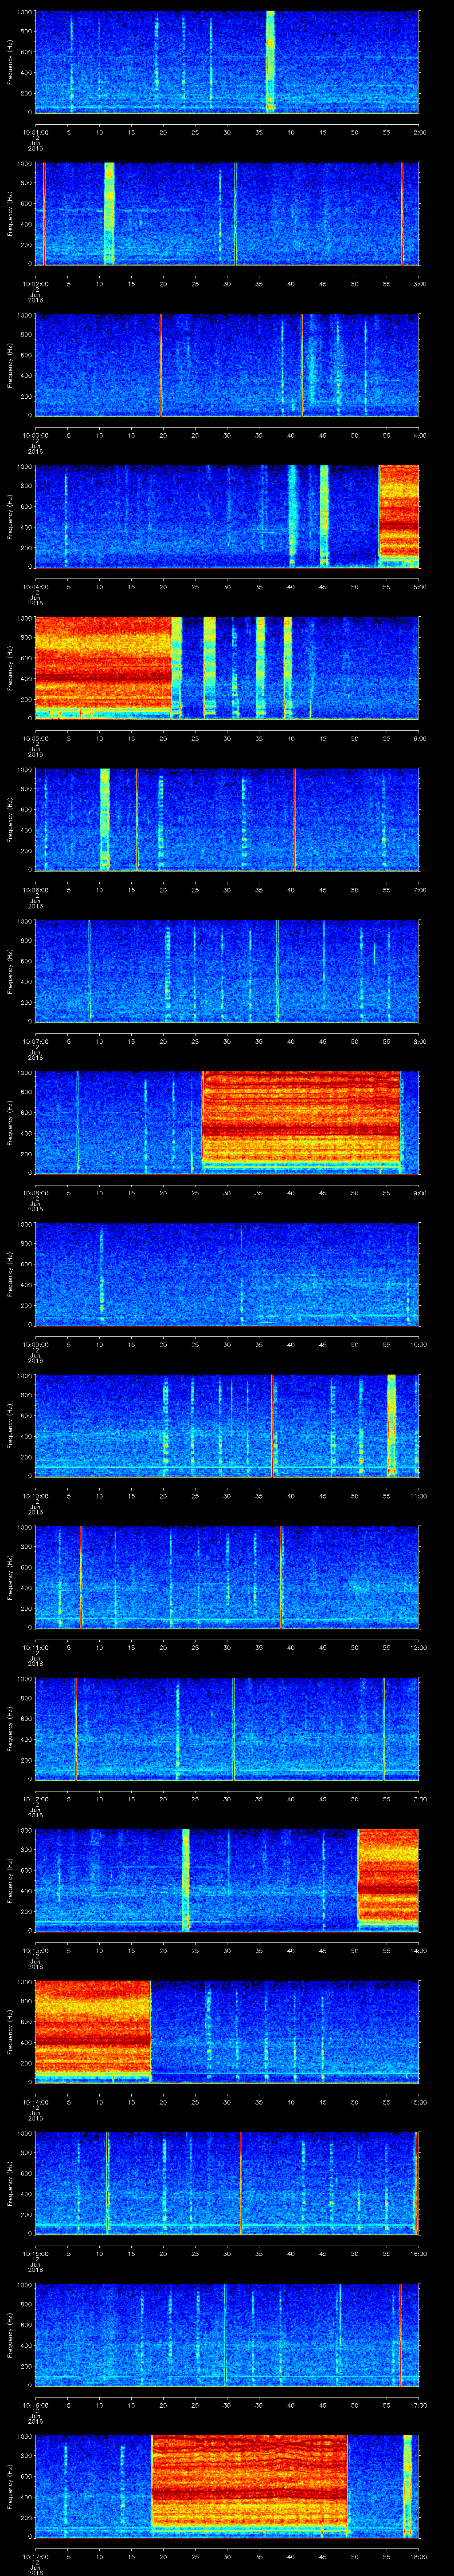Image resolution: width=454 pixels, height=2576 pixels.
Task: Click the 10:01:00 start timestamp label
Action: 35,132
